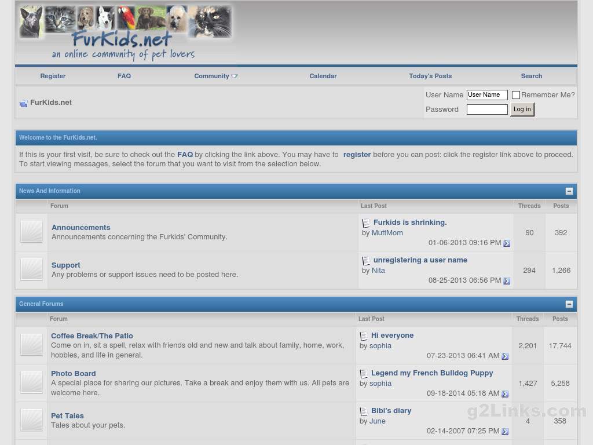Open the FAQ link in welcome message

click(x=185, y=154)
